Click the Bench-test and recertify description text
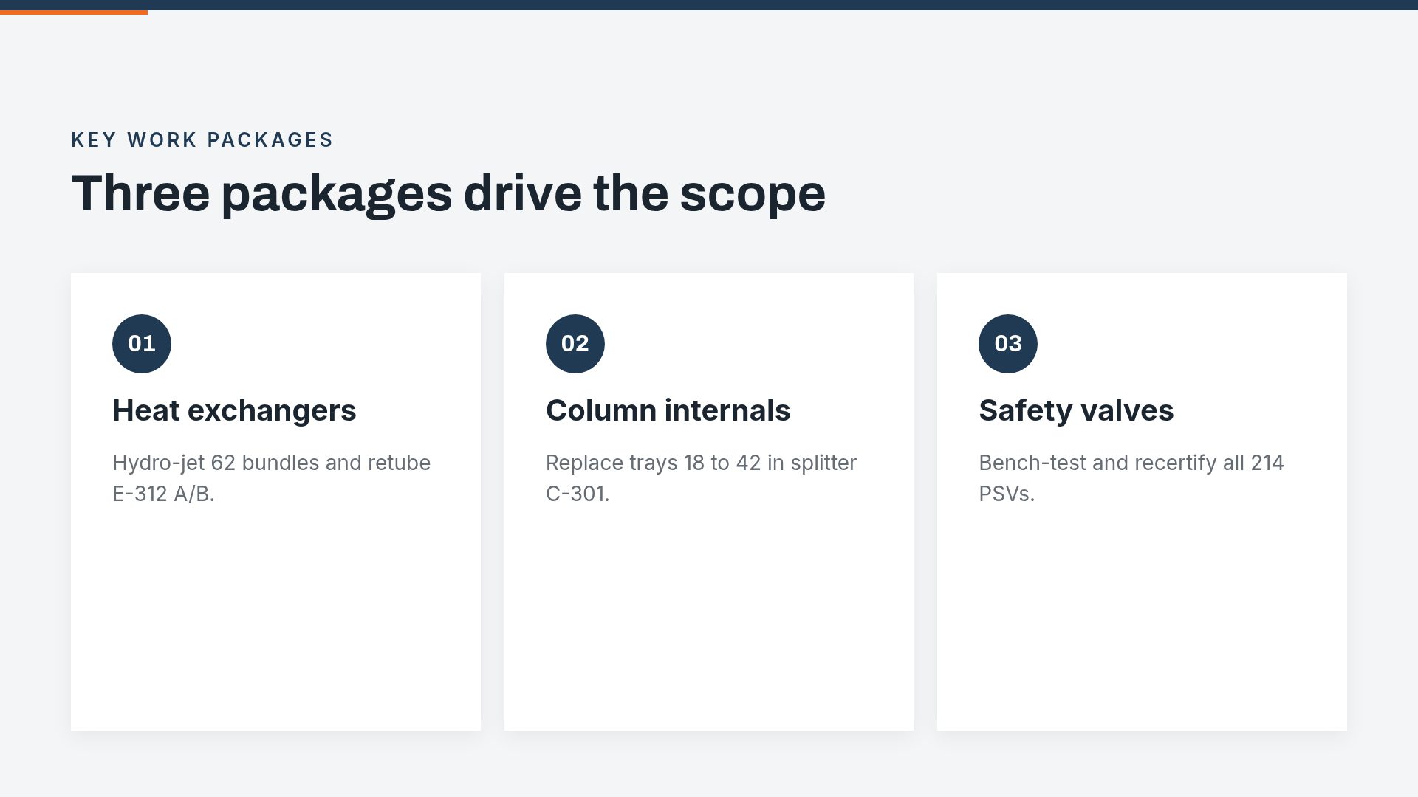This screenshot has height=797, width=1418. pyautogui.click(x=1131, y=478)
